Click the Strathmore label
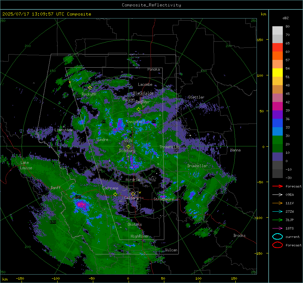This screenshot has width=303, height=283. click(x=164, y=199)
